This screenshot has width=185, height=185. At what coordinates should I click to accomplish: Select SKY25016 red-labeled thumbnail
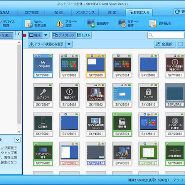(69, 154)
